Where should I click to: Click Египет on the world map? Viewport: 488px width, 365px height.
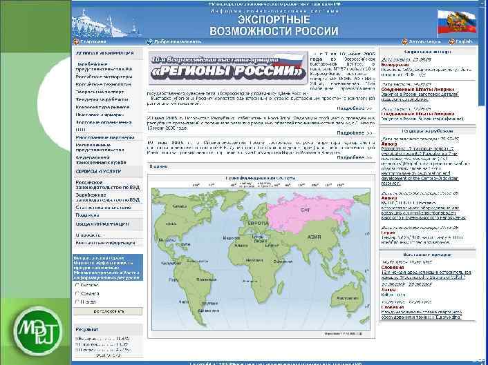click(x=272, y=245)
